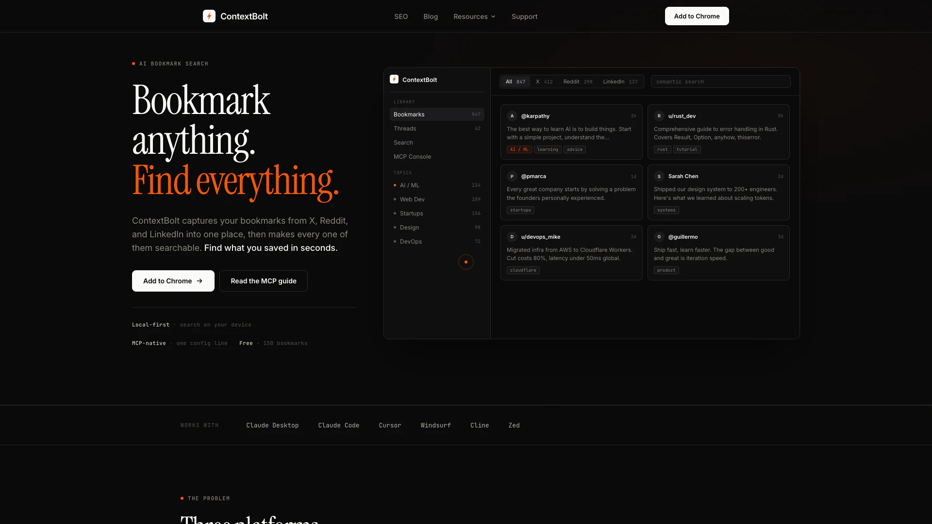The width and height of the screenshot is (932, 524).
Task: Click the @karpathy avatar circle
Action: point(512,116)
